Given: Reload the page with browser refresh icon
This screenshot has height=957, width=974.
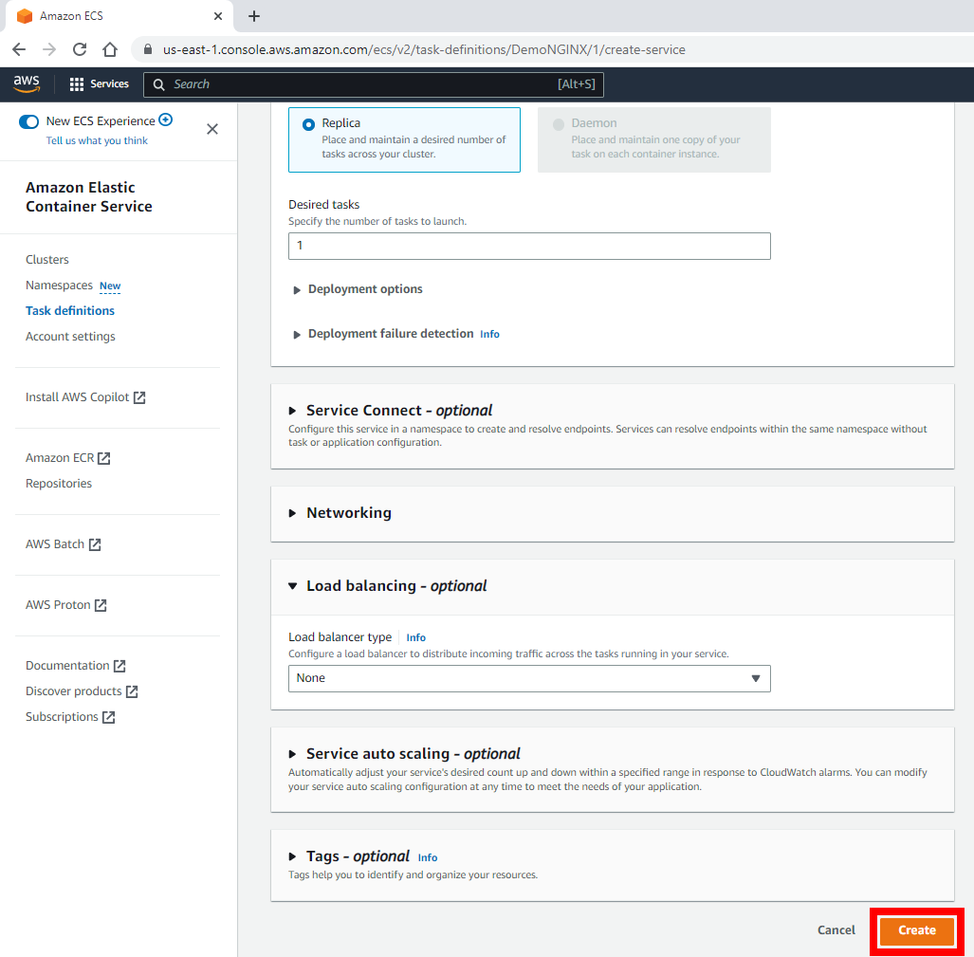Looking at the screenshot, I should point(80,49).
